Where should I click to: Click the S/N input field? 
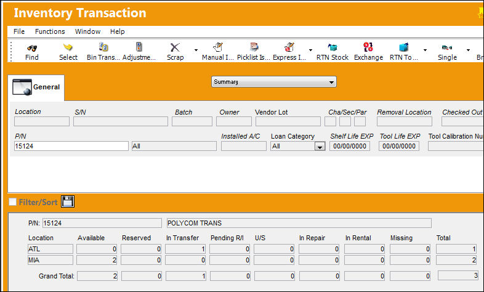(x=121, y=121)
